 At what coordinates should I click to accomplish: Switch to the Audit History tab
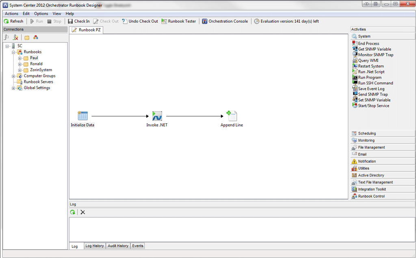coord(118,246)
